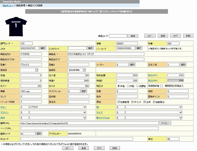Click the 素材 label link
This screenshot has height=151, width=197.
click(3, 118)
